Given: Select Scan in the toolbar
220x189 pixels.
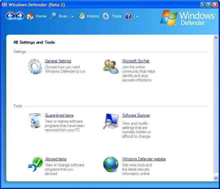Looking at the screenshot, I should 63,16.
